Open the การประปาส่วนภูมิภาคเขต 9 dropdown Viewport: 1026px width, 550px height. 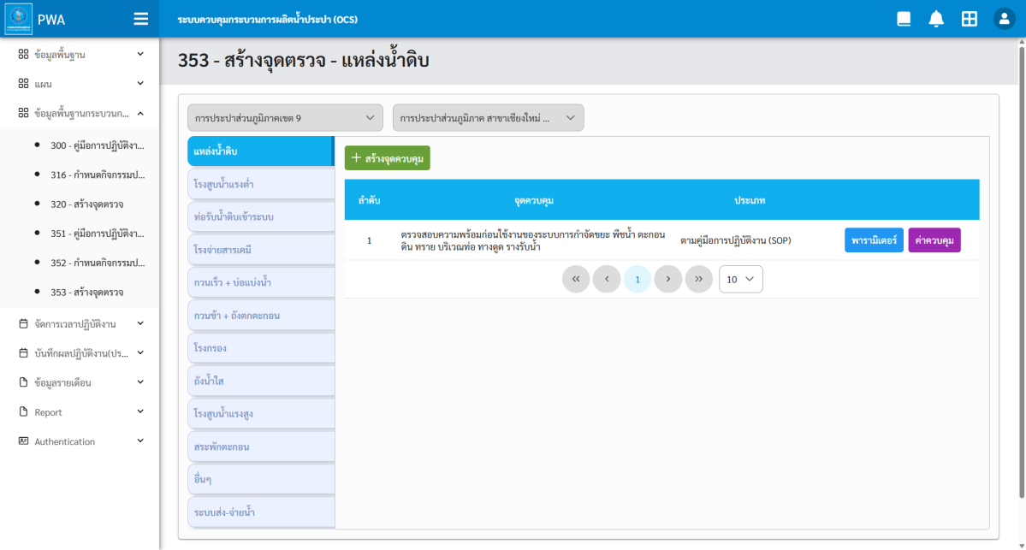[x=285, y=118]
